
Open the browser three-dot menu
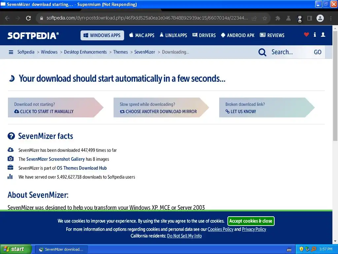331,19
